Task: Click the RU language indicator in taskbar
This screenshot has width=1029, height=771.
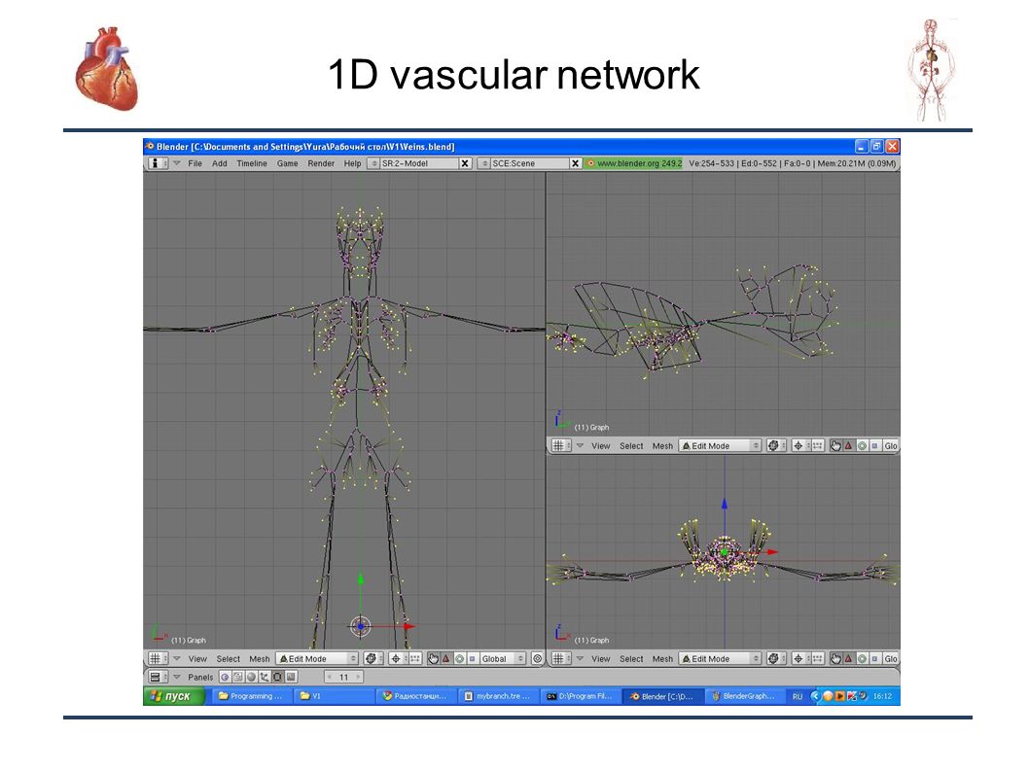Action: (798, 696)
